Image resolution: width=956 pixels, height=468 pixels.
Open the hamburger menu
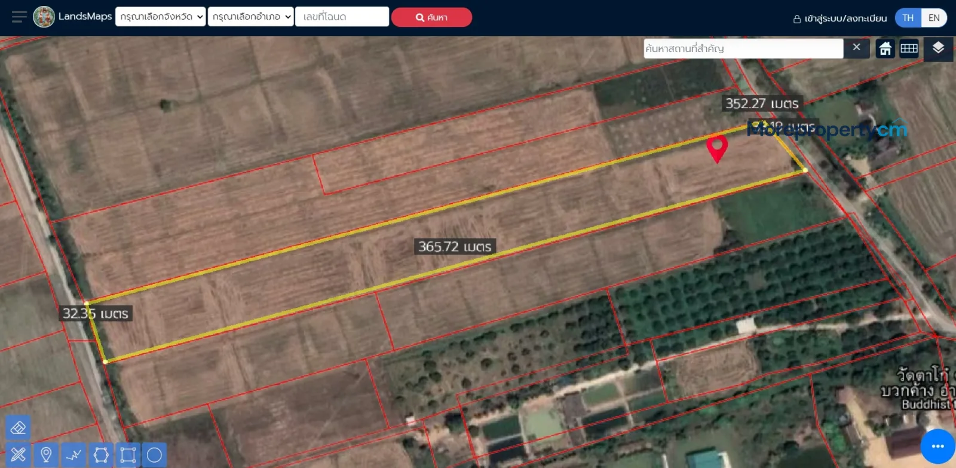[19, 17]
